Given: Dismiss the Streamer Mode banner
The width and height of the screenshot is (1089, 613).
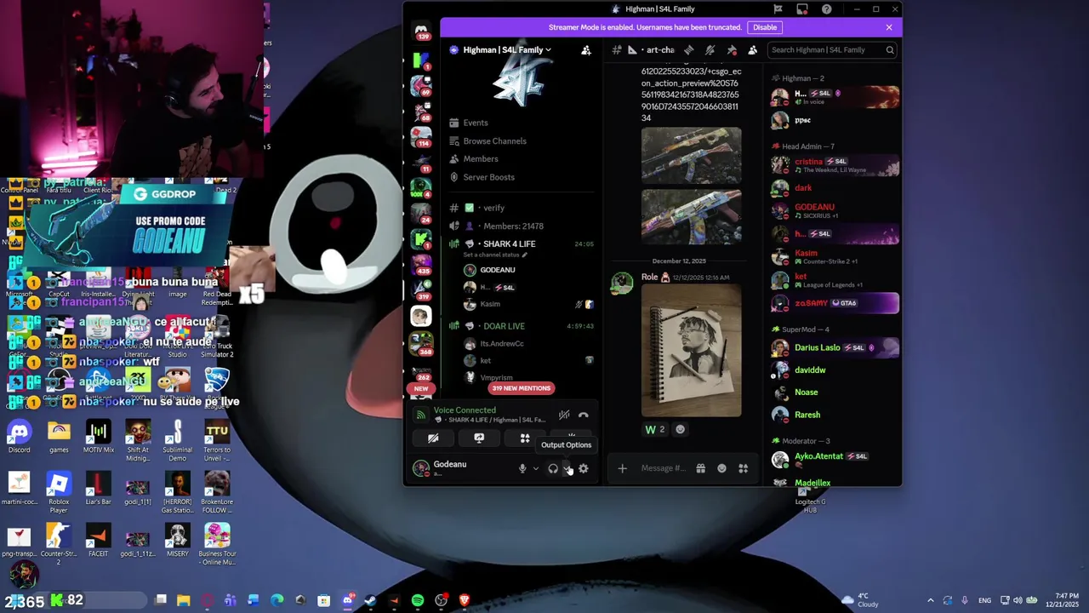Looking at the screenshot, I should click(x=889, y=27).
